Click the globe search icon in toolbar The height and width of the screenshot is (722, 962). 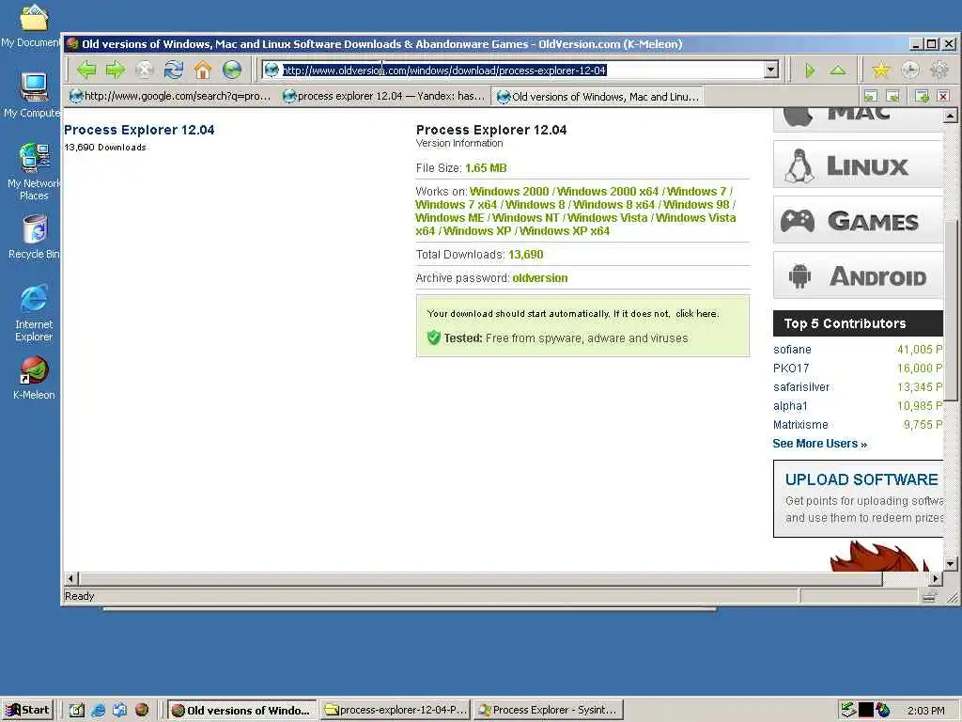pos(232,70)
